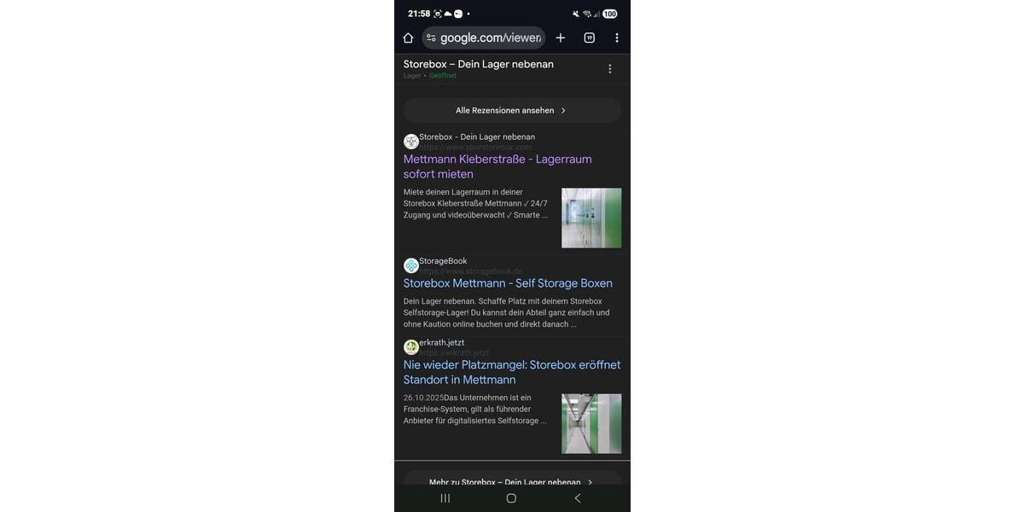1024x512 pixels.
Task: Open Storebox Mettmann Self Storage Boxen link
Action: (508, 283)
